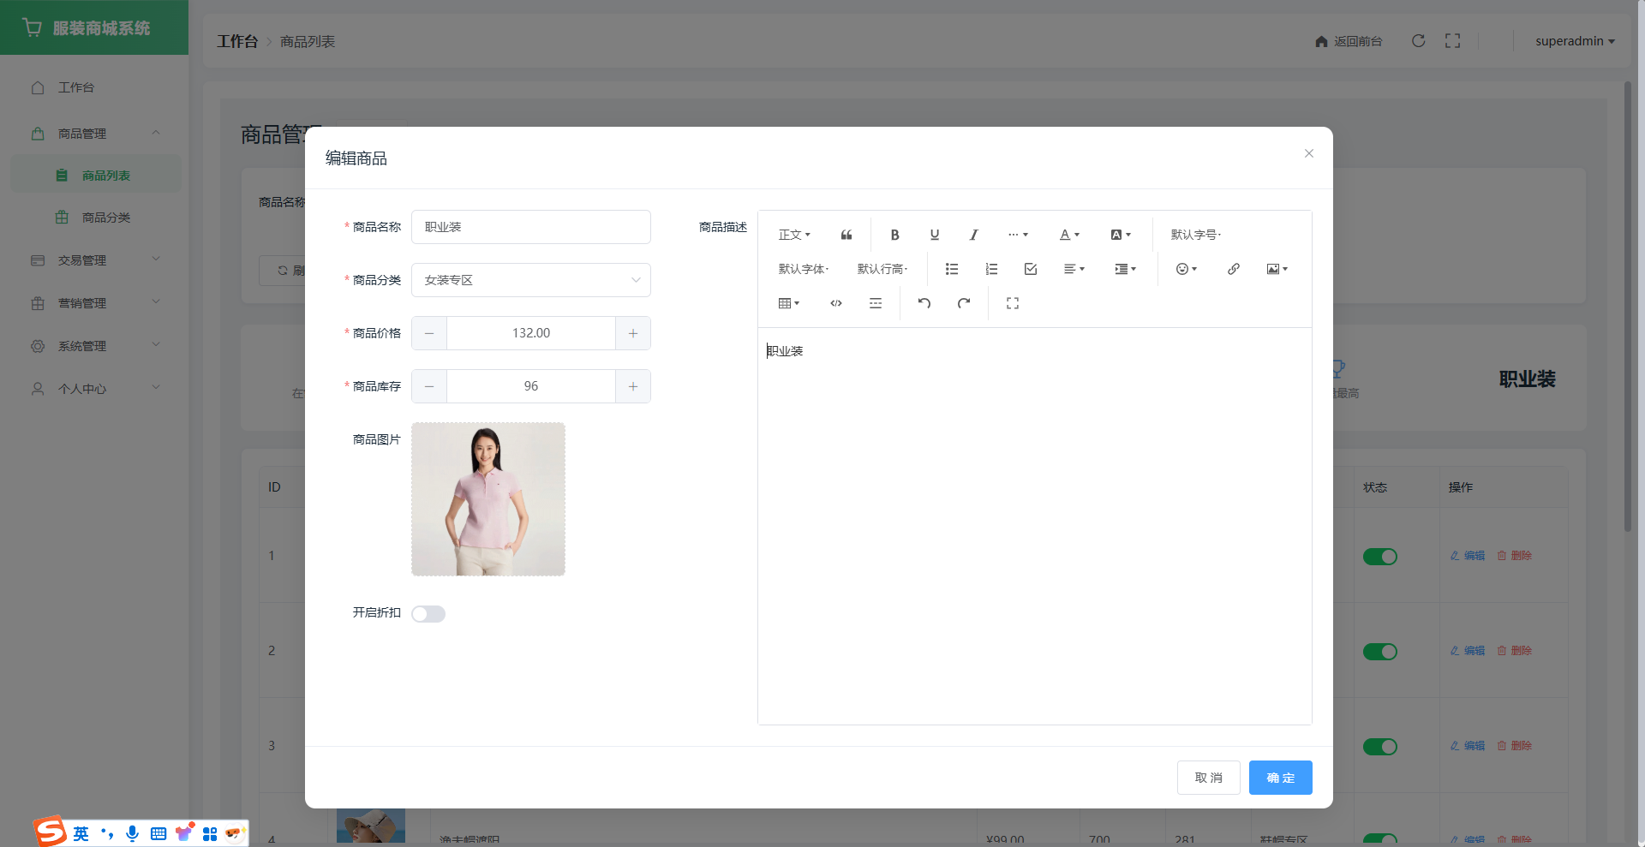Click the insert link icon
1645x847 pixels.
(x=1233, y=269)
